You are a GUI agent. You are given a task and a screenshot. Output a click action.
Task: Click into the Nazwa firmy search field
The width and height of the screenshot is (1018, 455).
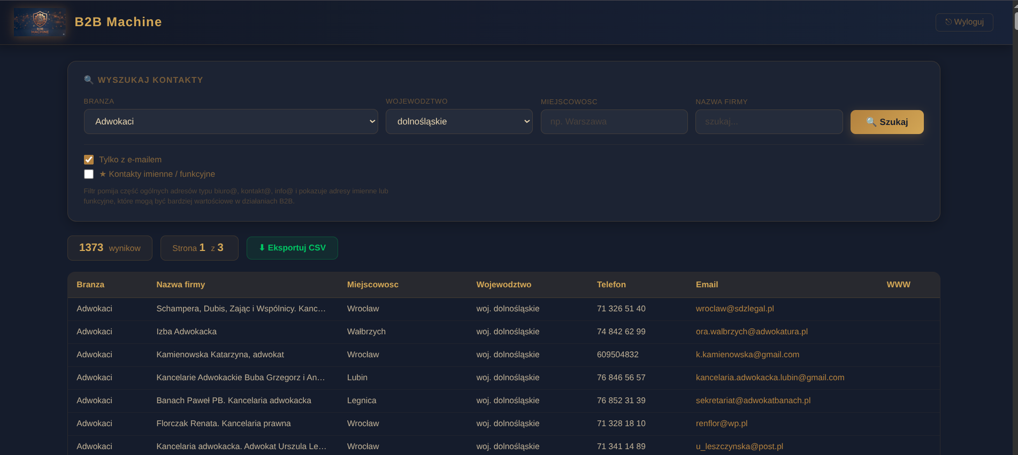[769, 122]
